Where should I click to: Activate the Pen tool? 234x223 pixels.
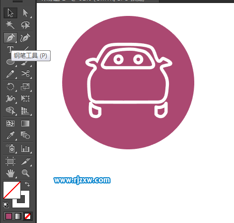pos(10,38)
